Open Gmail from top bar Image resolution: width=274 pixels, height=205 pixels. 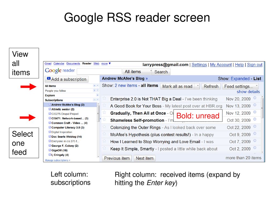[x=48, y=64]
